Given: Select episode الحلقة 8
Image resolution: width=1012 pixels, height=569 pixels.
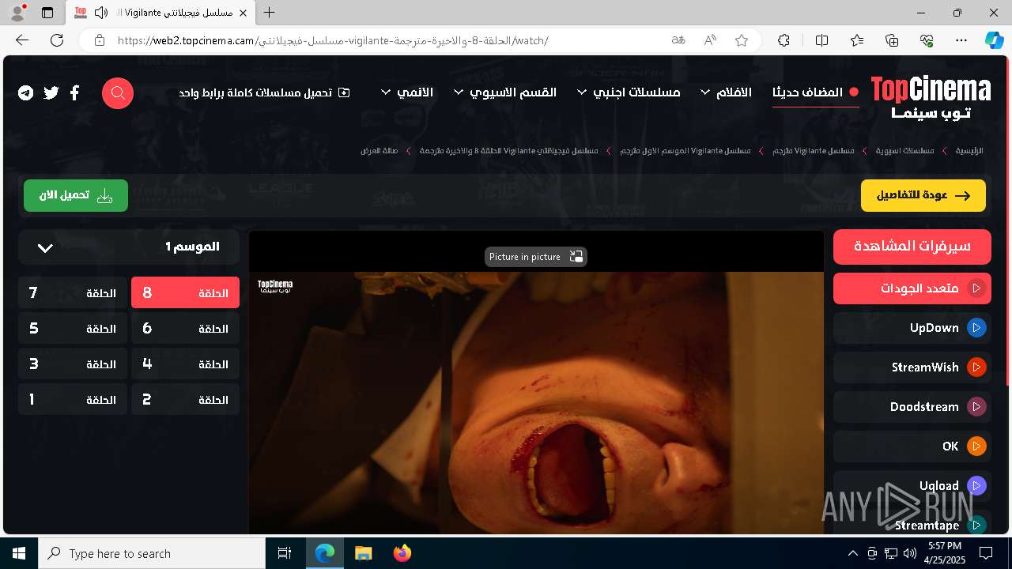Looking at the screenshot, I should (185, 293).
